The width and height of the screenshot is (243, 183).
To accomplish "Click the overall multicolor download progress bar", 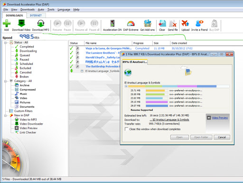I will tap(178, 86).
